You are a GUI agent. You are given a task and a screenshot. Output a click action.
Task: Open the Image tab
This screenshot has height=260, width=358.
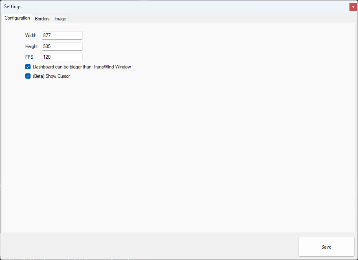[60, 19]
